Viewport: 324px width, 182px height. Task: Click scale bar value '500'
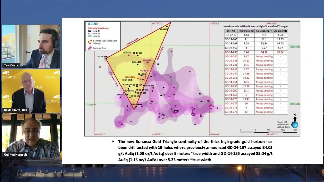(295, 130)
